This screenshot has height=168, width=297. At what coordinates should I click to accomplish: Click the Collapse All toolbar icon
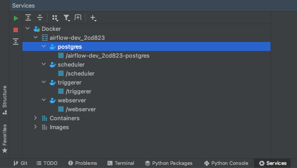(x=40, y=17)
